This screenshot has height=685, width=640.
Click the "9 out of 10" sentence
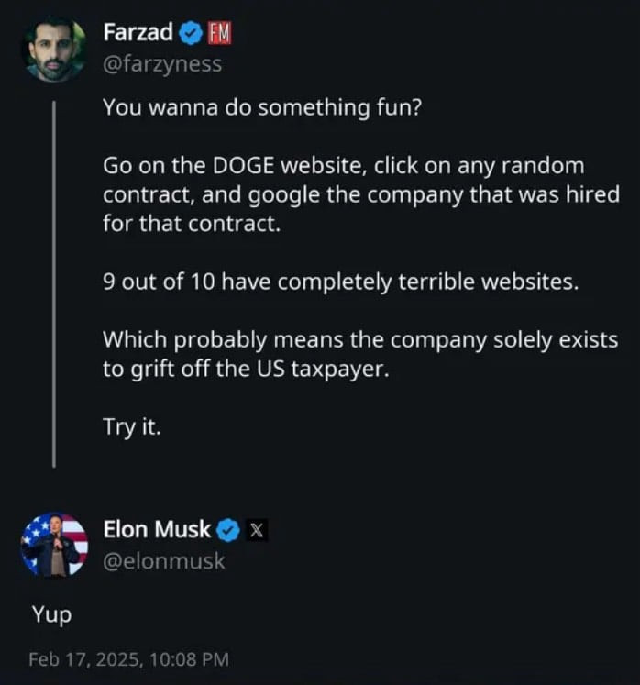point(340,282)
